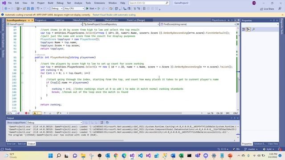Switch to the Task List tab

[21, 144]
